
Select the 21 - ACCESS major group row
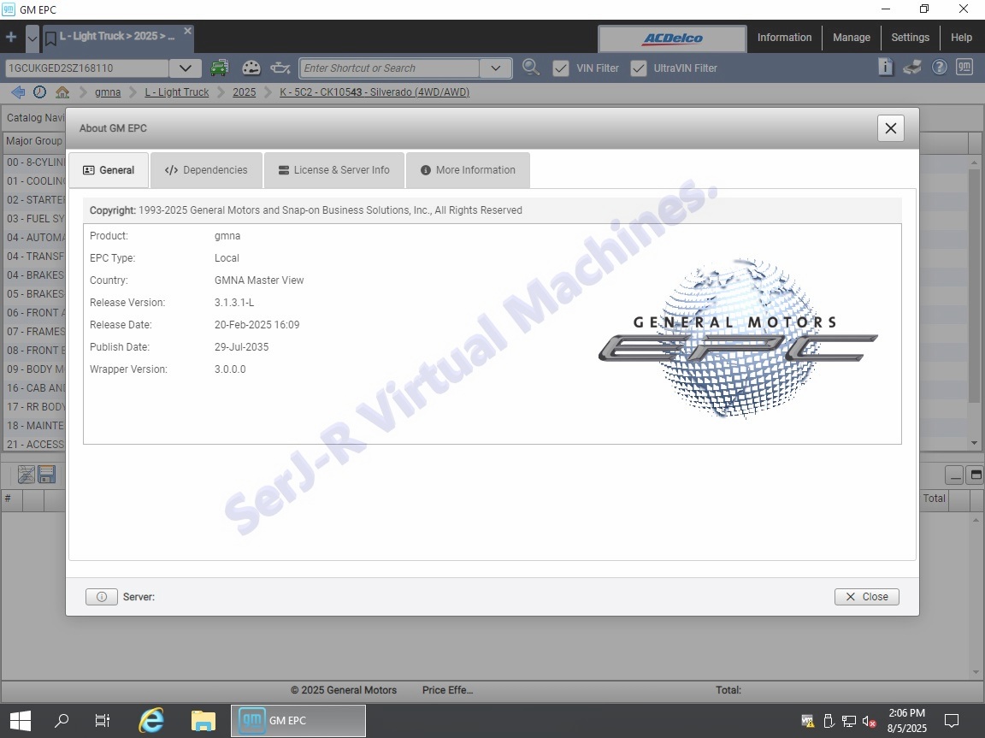34,444
